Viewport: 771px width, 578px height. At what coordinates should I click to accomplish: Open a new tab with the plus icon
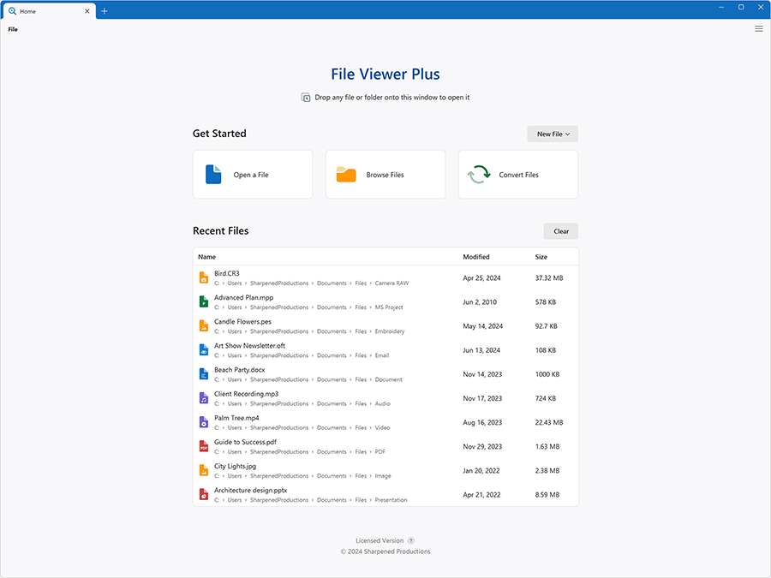(x=105, y=11)
